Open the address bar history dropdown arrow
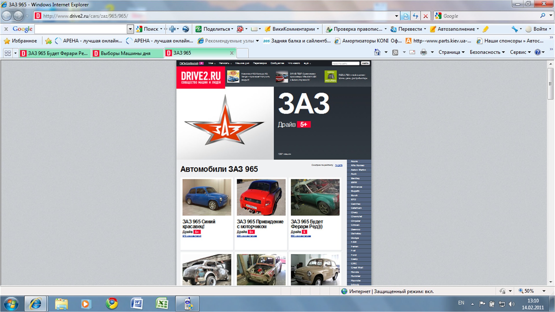555x312 pixels. [396, 16]
